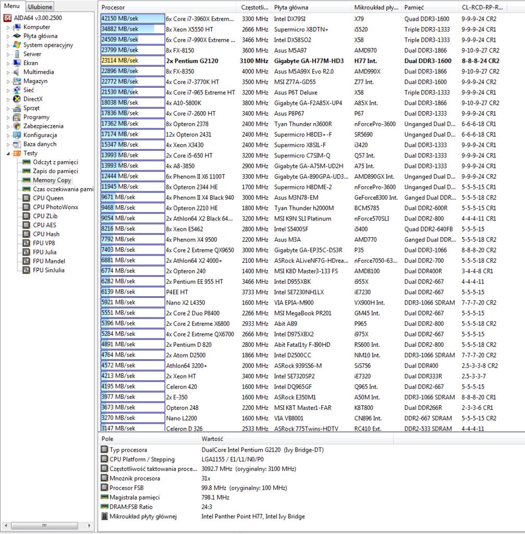Expand the Ekran node
This screenshot has width=525, height=534.
pyautogui.click(x=8, y=63)
